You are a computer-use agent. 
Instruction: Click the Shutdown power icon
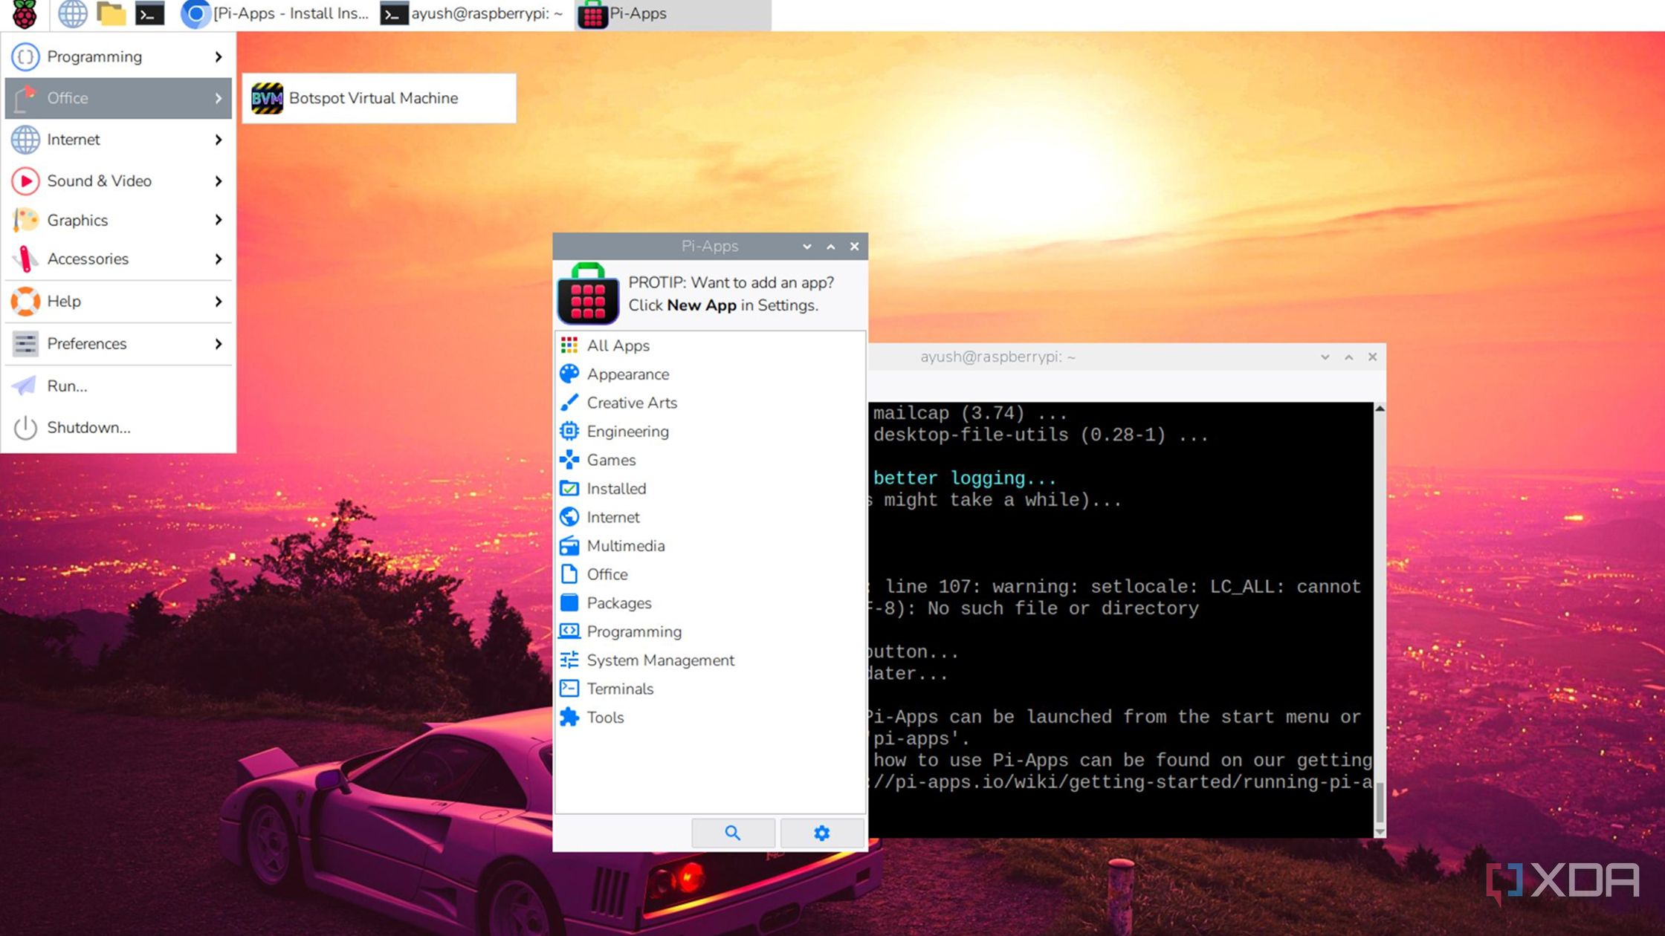[25, 427]
